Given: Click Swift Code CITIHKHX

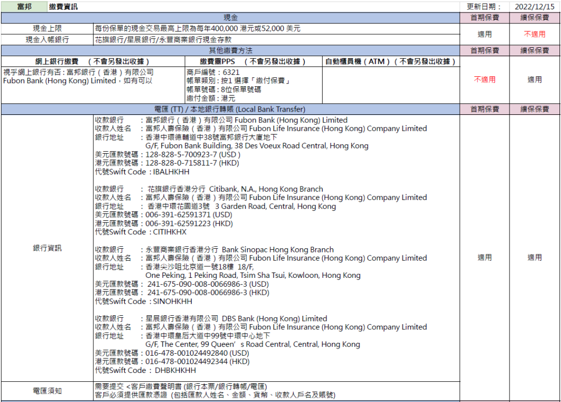Looking at the screenshot, I should pyautogui.click(x=141, y=232).
